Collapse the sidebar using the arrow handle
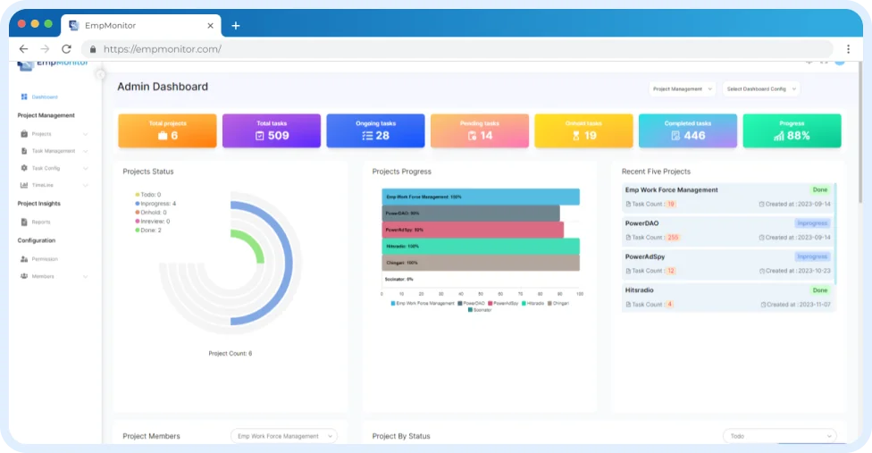The width and height of the screenshot is (872, 453). (x=100, y=74)
